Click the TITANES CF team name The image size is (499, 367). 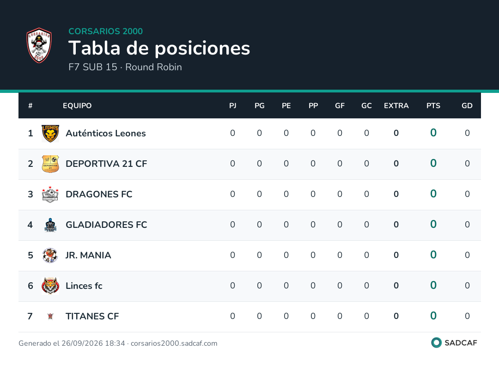pyautogui.click(x=92, y=317)
